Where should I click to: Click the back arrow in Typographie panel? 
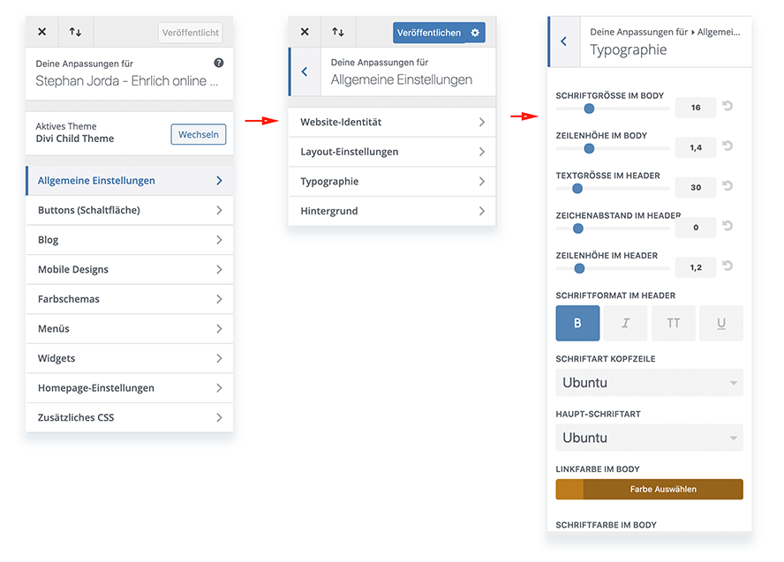pos(564,41)
